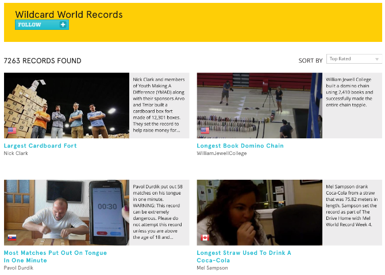The height and width of the screenshot is (275, 385).
Task: Click the US flag on Book Domino image
Action: (x=205, y=130)
